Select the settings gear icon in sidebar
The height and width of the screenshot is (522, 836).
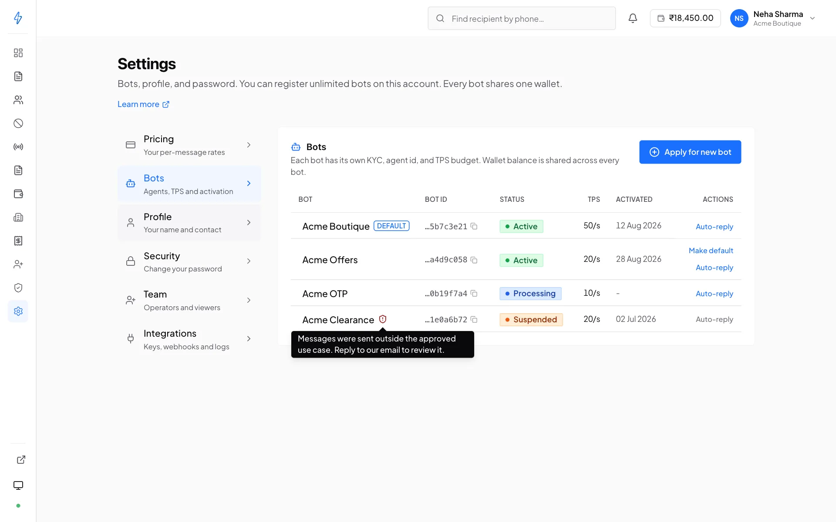(18, 311)
